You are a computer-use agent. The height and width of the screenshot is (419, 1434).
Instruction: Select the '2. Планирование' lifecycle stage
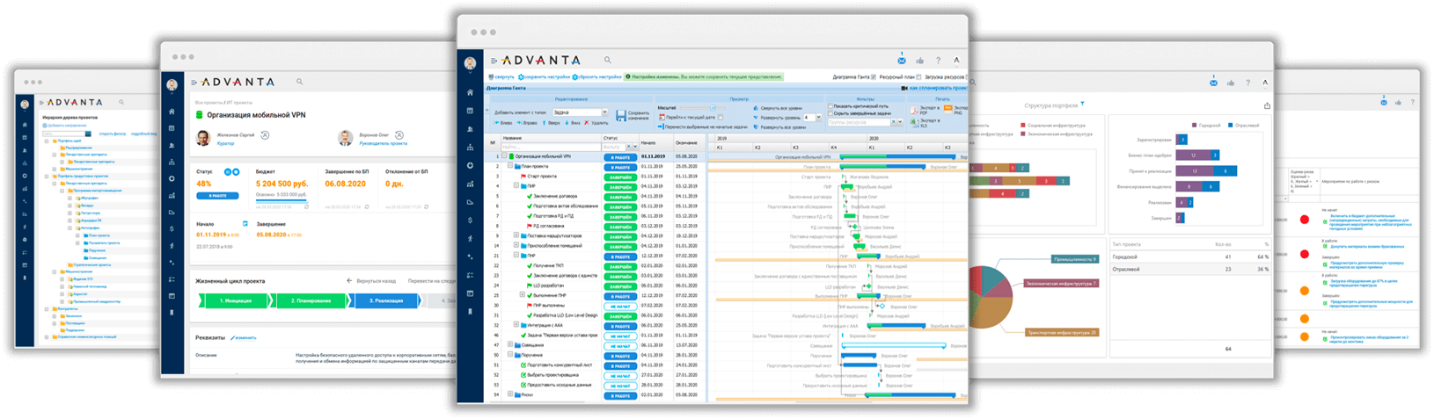point(311,300)
